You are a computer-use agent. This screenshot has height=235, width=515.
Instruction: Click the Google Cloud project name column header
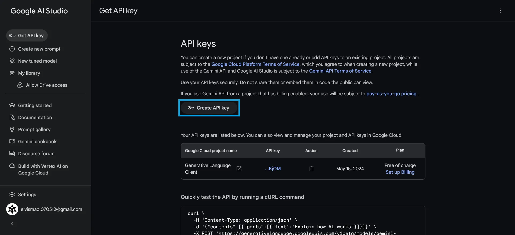(211, 151)
